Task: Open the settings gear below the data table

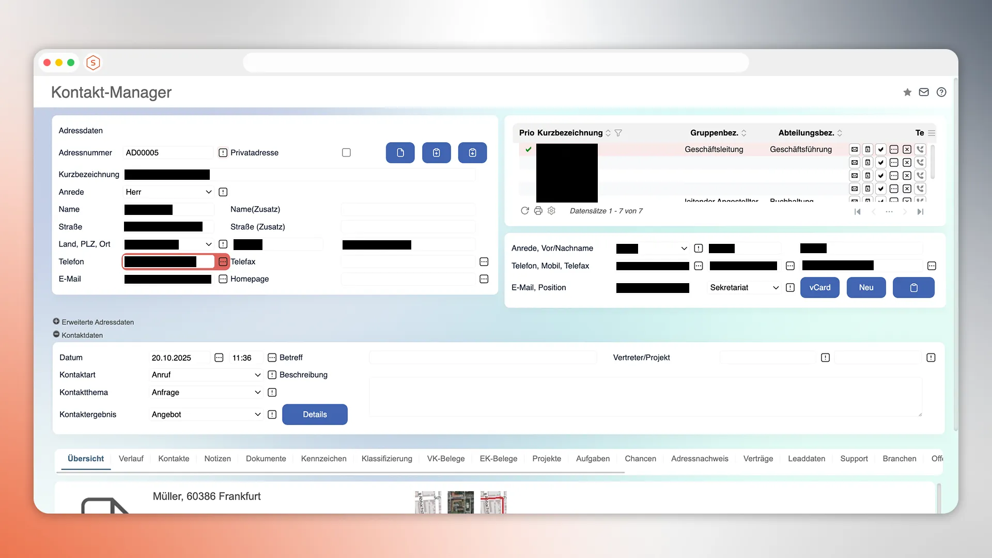Action: click(x=552, y=211)
